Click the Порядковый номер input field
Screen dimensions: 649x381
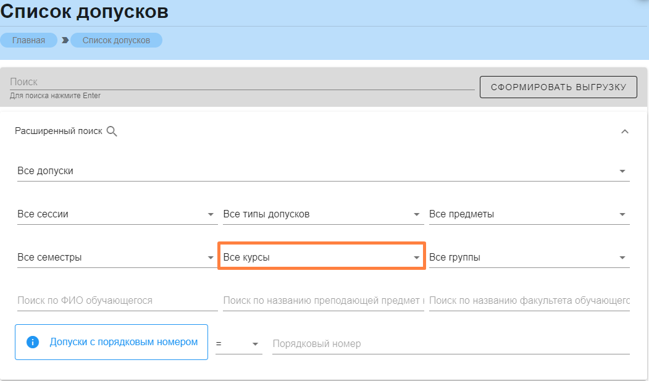450,343
